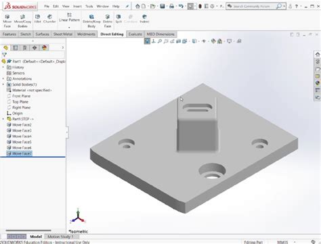Screen dimensions: 321x244
Task: Select the Indent tool
Action: (144, 19)
